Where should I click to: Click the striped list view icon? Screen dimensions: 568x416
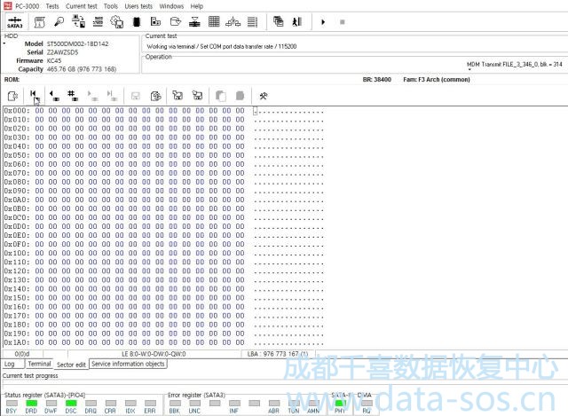252,21
